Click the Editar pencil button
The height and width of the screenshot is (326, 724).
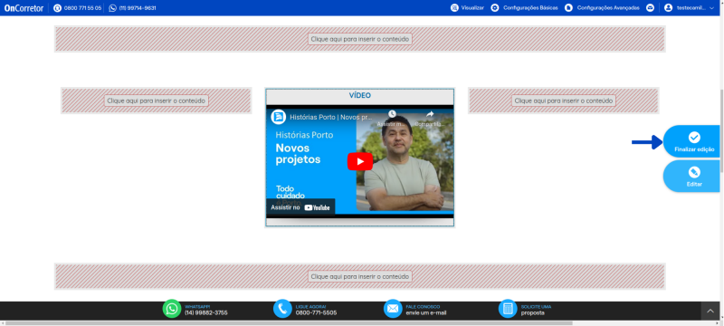(x=692, y=177)
